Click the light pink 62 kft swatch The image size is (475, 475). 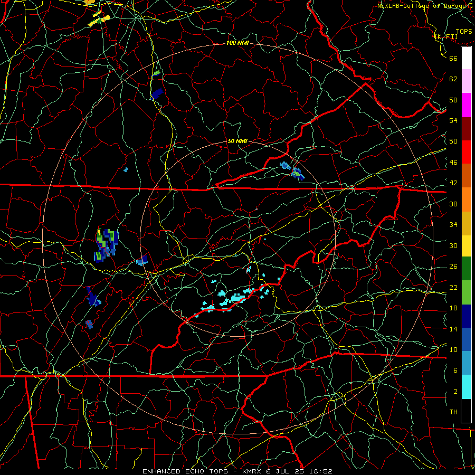tap(466, 81)
